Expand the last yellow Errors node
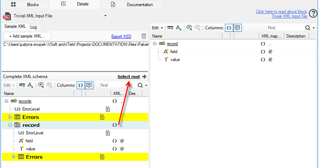Screen dimensions: 319x168 click(13, 157)
